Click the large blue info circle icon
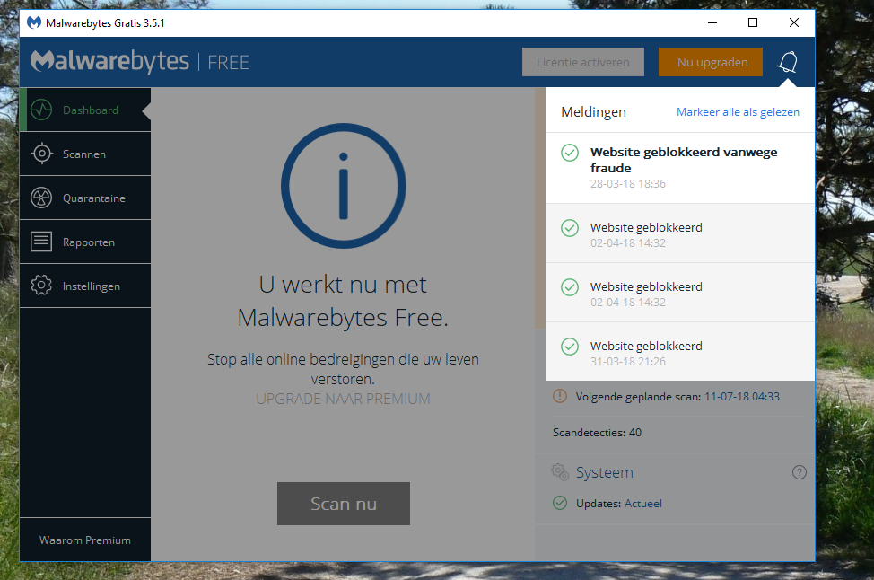The width and height of the screenshot is (874, 580). (344, 186)
